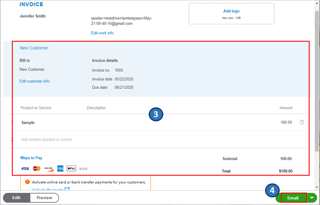The image size is (320, 205).
Task: Click Add another product or service field
Action: click(x=46, y=140)
